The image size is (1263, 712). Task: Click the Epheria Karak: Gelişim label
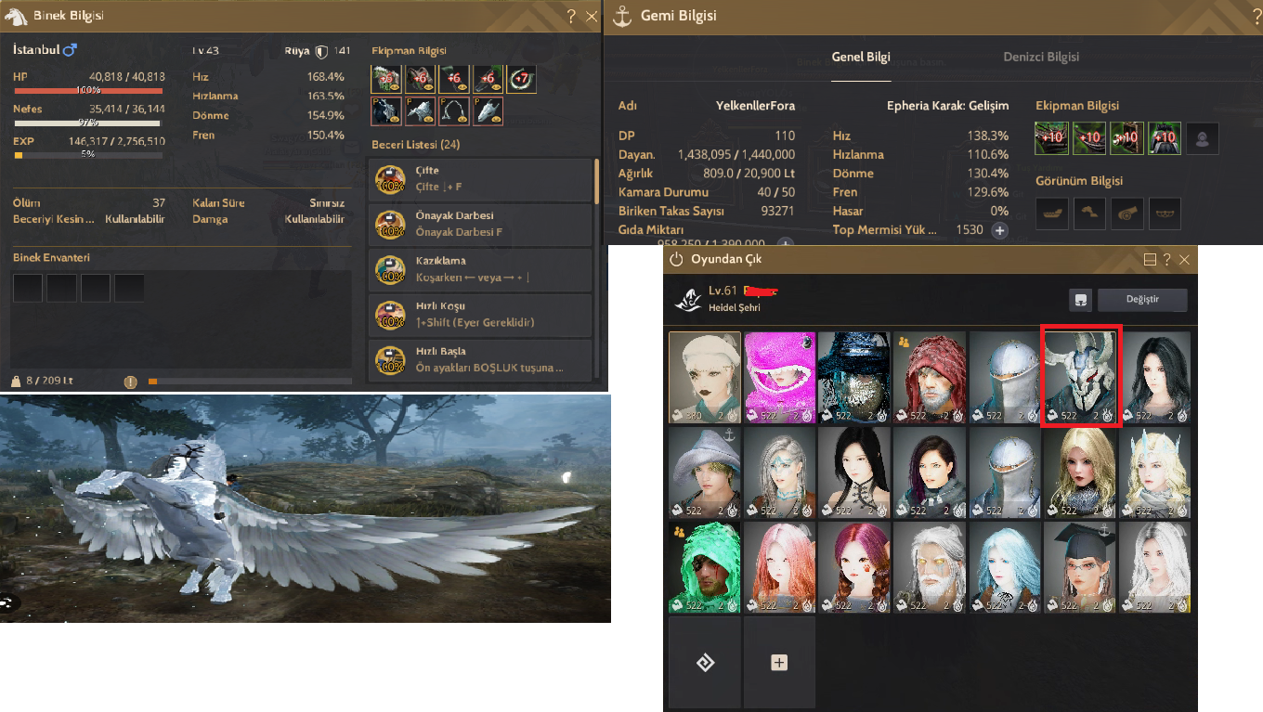point(947,106)
